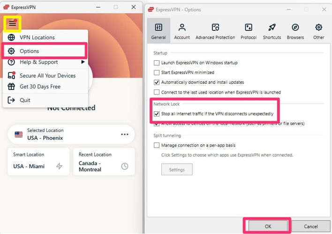This screenshot has height=234, width=332.
Task: Uncheck the Network Lock stop traffic checkbox
Action: [x=157, y=114]
